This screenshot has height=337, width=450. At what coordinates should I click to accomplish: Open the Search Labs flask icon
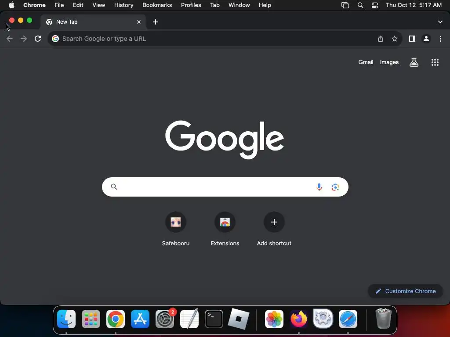(x=414, y=62)
